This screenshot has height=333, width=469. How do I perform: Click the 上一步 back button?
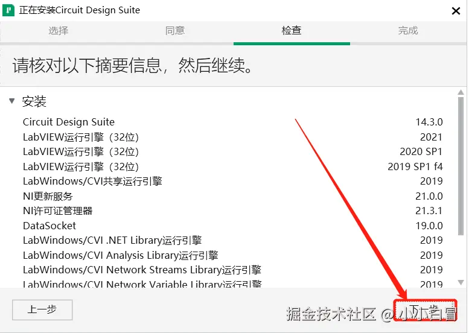click(42, 309)
